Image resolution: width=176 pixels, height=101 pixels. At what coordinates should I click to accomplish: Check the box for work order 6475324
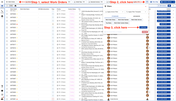(7, 21)
